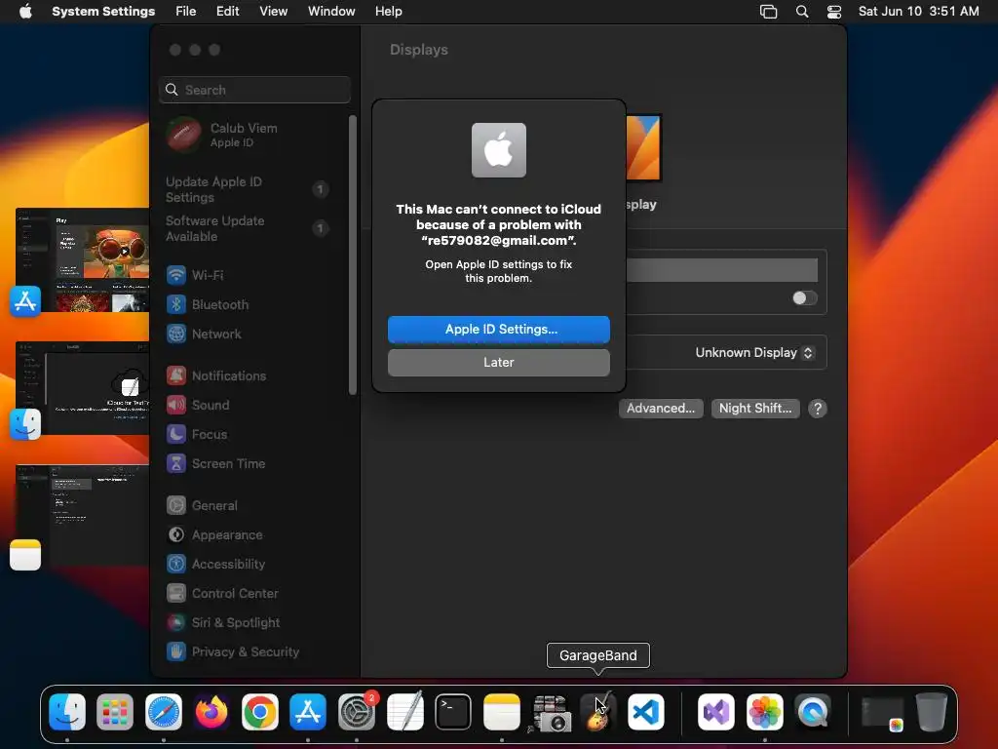Toggle the switch in Displays panel
This screenshot has width=998, height=749.
(804, 298)
